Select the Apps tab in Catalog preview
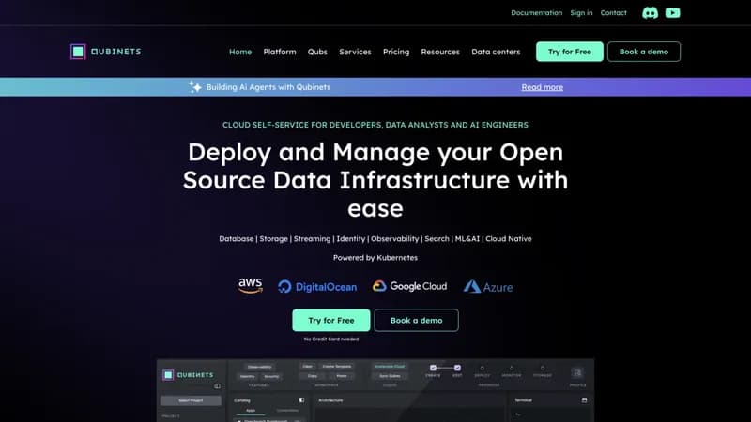The width and height of the screenshot is (751, 422). [251, 411]
